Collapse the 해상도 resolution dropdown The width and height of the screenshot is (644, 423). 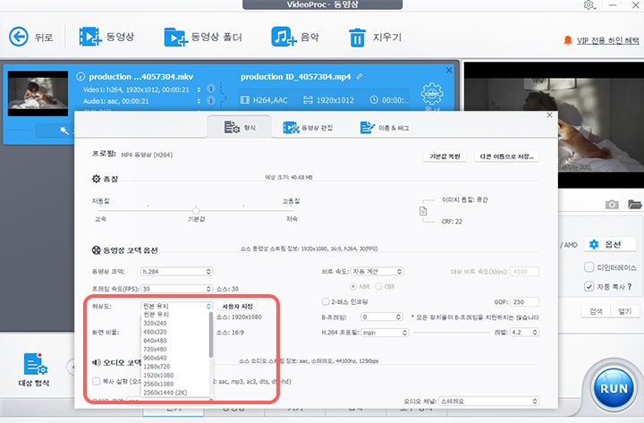tap(176, 306)
